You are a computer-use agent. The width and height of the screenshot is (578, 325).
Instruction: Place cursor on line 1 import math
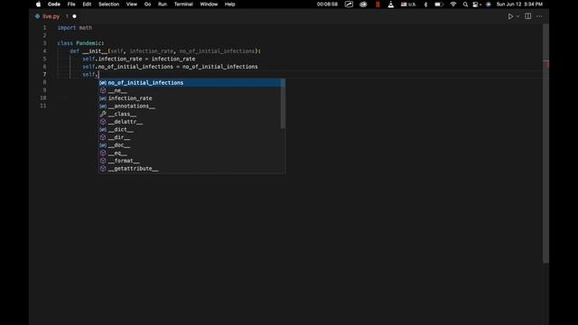[x=74, y=28]
